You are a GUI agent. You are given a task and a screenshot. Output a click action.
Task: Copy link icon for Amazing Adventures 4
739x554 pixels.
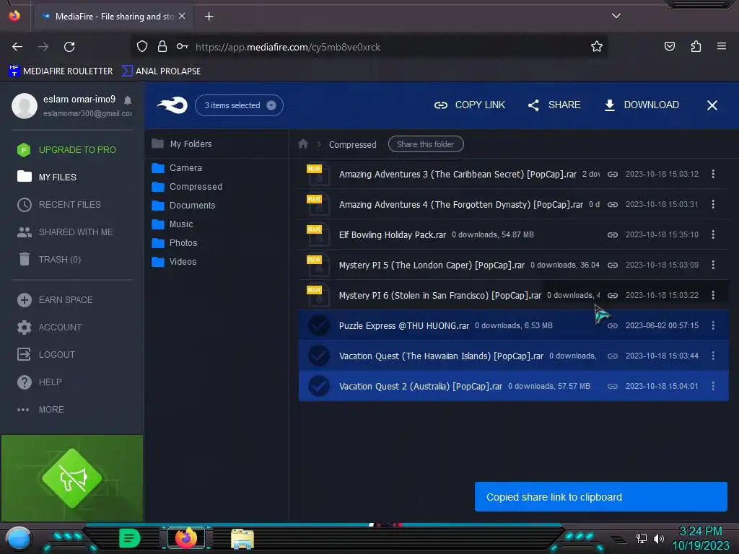[612, 204]
